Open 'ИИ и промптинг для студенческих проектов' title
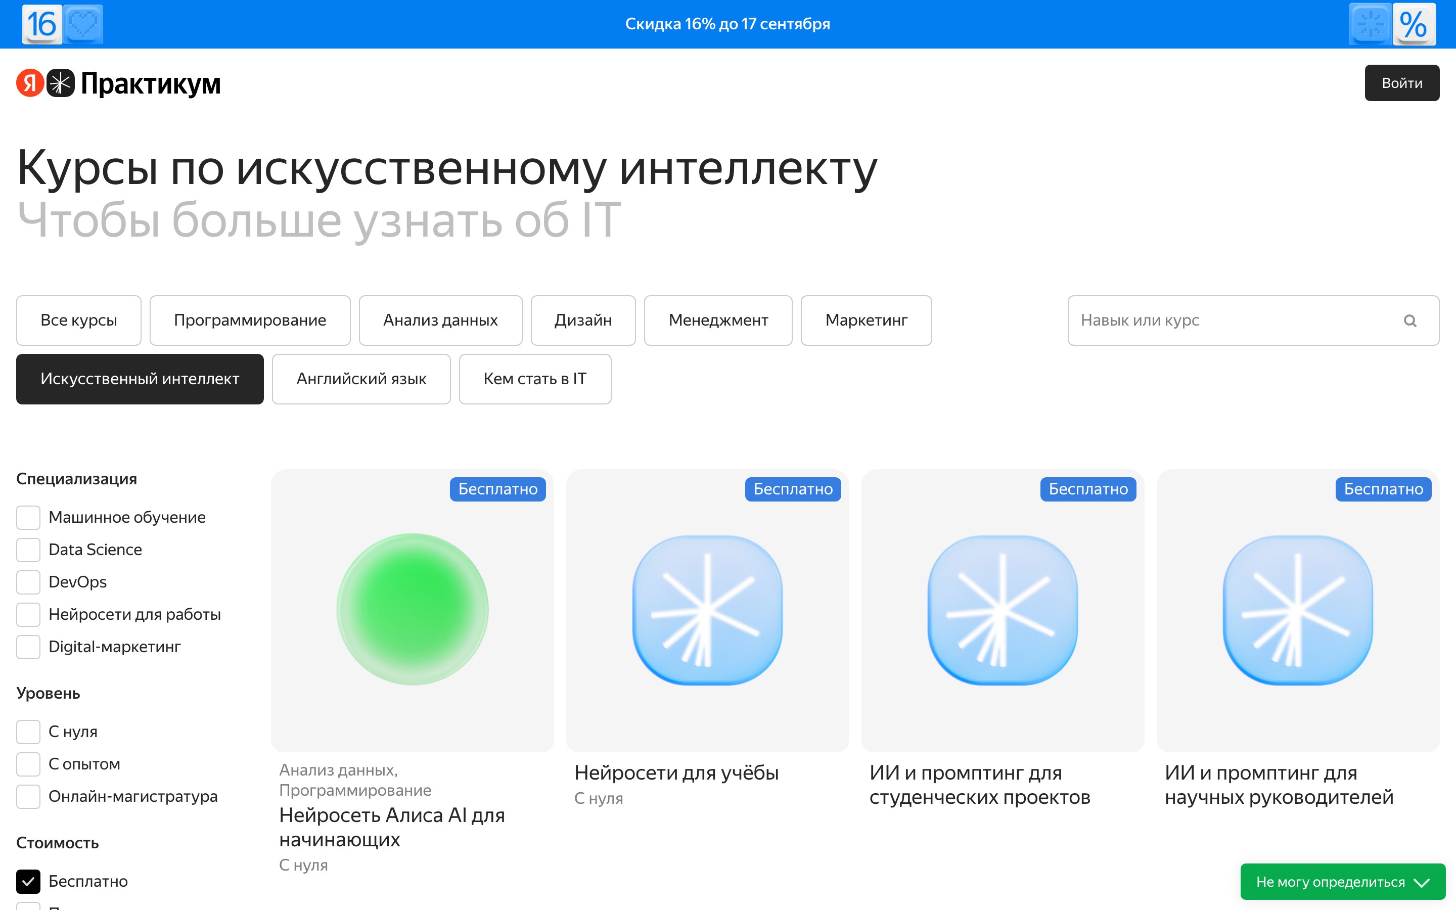1456x910 pixels. point(979,785)
